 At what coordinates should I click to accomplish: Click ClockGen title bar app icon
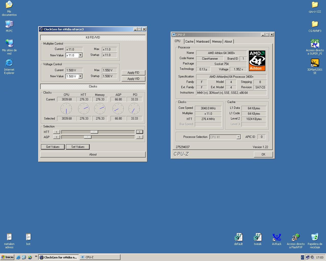point(42,29)
